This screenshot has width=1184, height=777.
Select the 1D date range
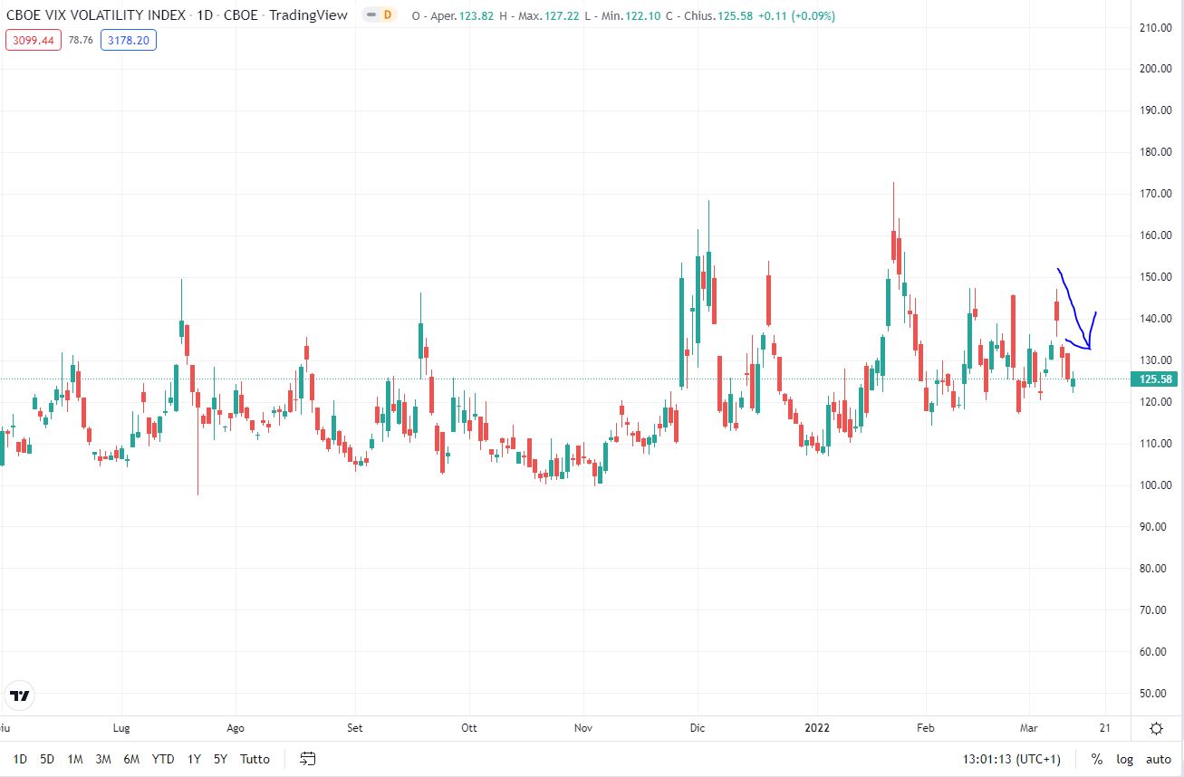point(20,759)
